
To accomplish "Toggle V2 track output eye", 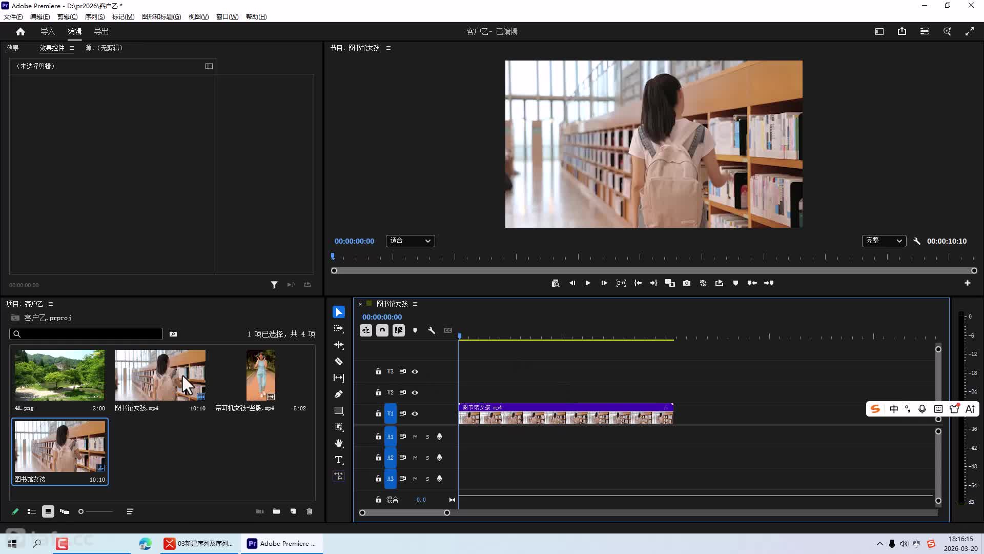I will click(x=415, y=392).
